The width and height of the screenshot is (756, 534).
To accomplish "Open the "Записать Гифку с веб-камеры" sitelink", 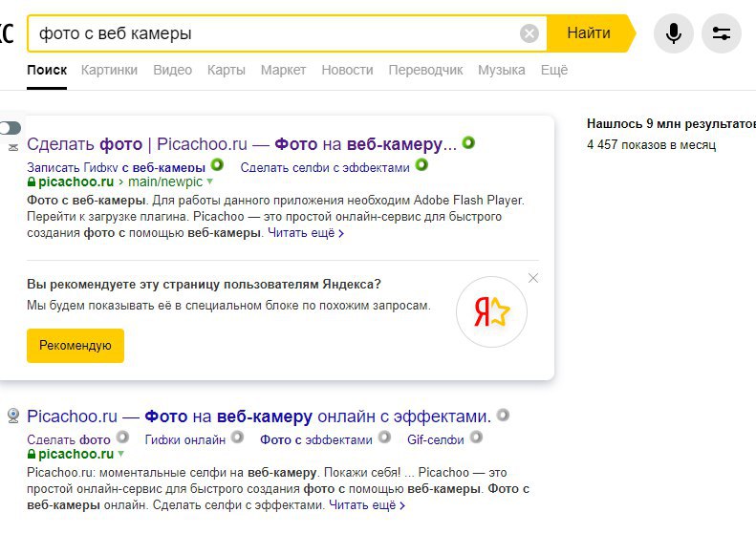I will [x=117, y=167].
